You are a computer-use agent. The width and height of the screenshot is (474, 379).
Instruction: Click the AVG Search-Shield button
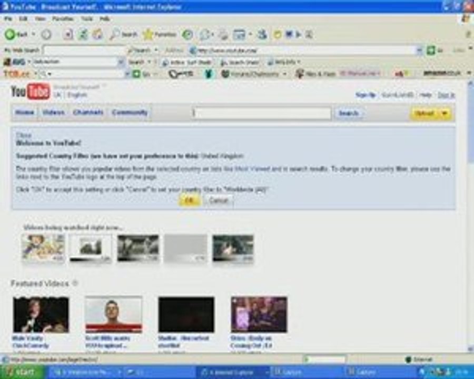240,62
